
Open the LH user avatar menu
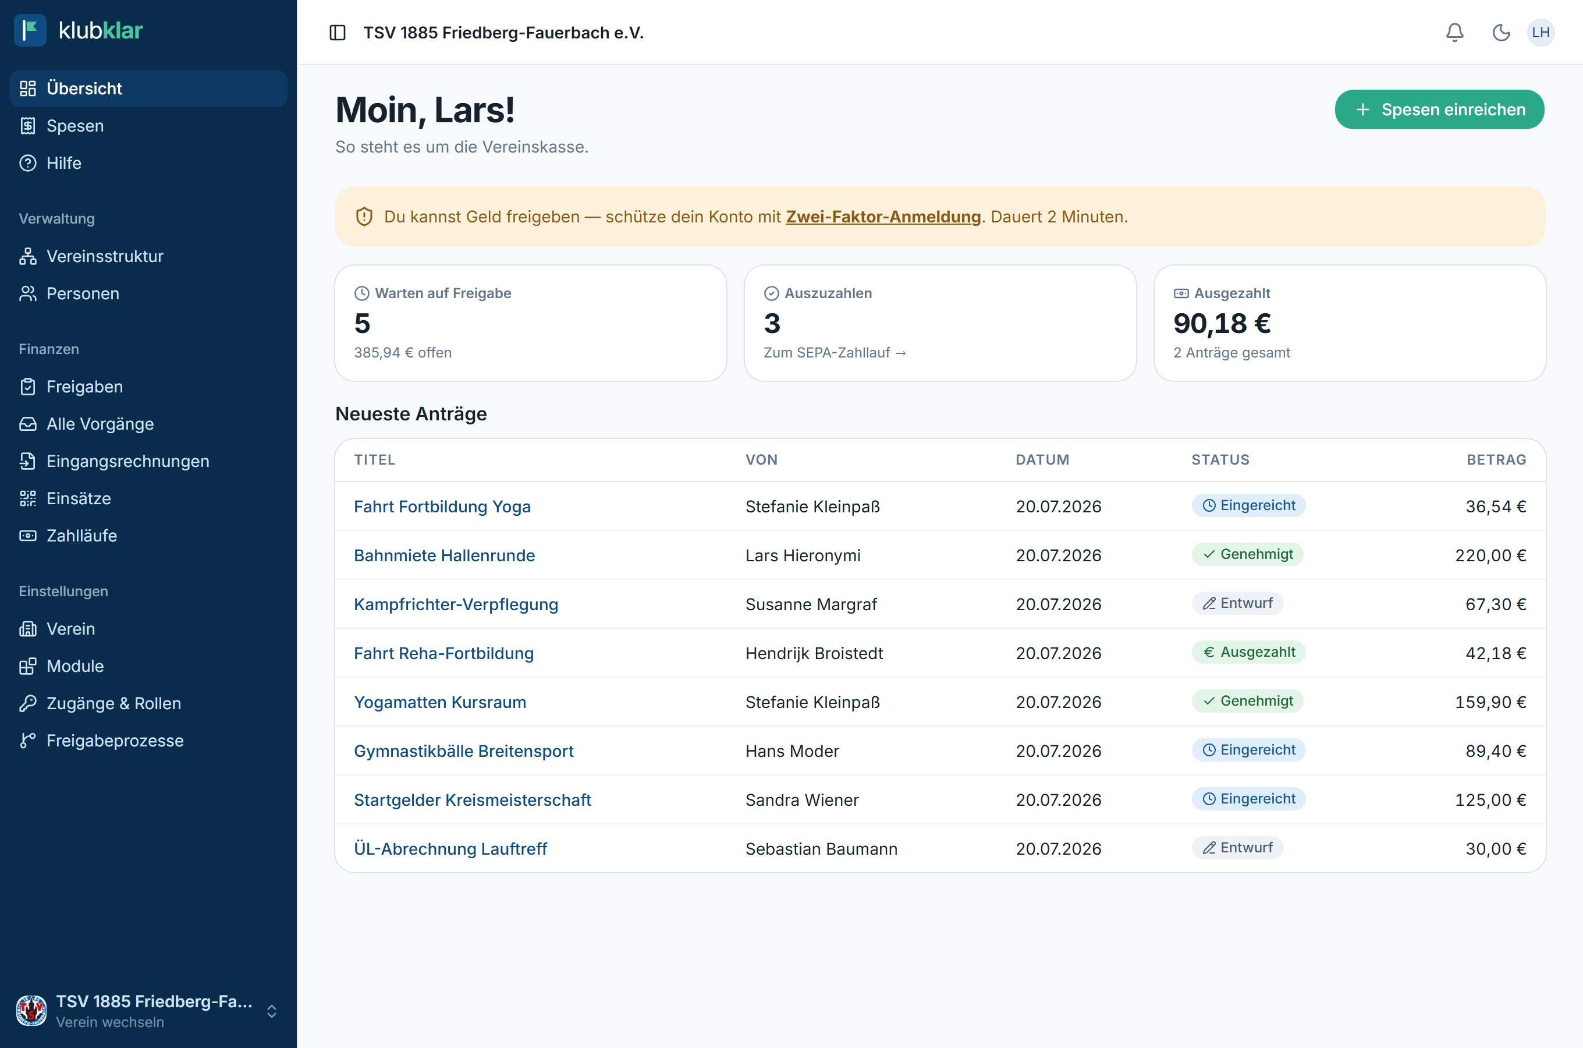[x=1541, y=33]
